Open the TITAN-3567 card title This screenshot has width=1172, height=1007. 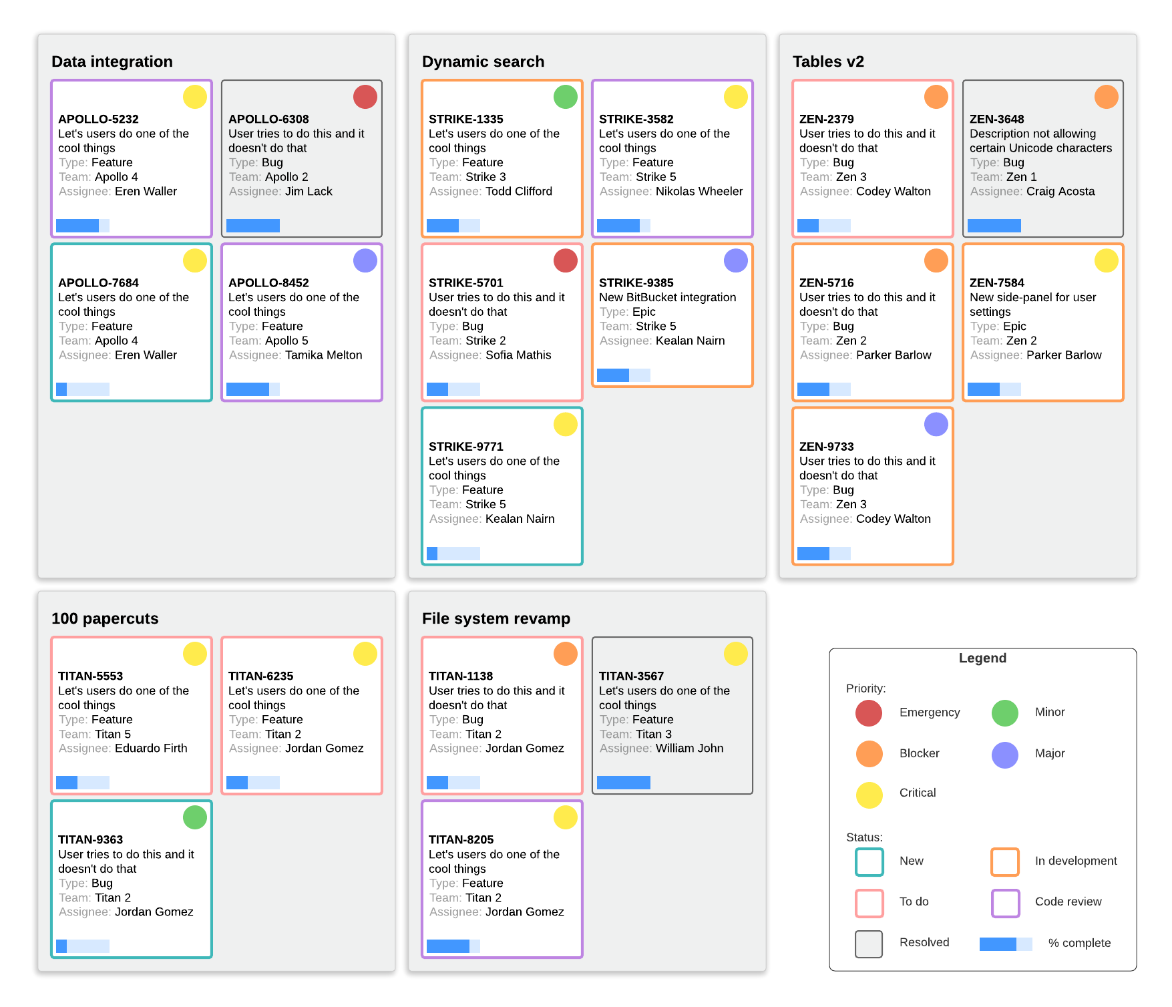point(631,676)
